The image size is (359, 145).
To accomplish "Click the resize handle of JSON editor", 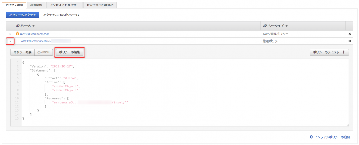I will point(347,125).
